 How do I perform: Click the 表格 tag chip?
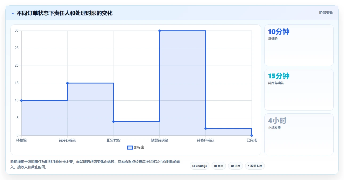(x=218, y=166)
